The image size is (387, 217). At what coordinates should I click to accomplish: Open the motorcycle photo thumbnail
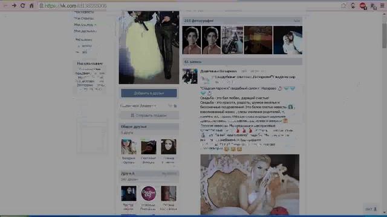[x=232, y=40]
